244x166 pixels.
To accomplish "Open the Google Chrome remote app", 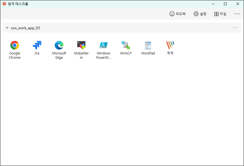I will [x=15, y=50].
